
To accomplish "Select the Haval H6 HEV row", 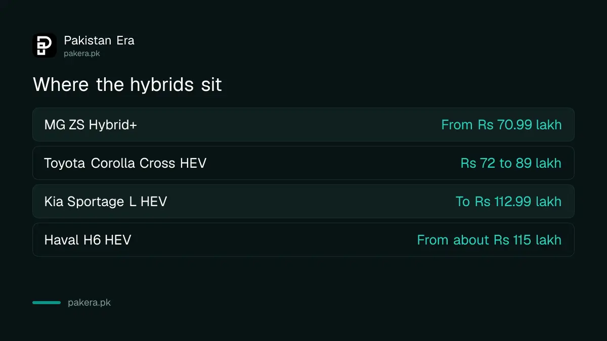I will tap(303, 239).
